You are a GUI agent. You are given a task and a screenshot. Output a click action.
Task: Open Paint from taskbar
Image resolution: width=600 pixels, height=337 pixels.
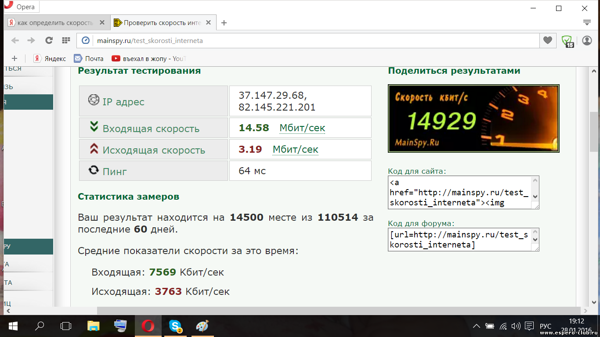[x=202, y=326]
